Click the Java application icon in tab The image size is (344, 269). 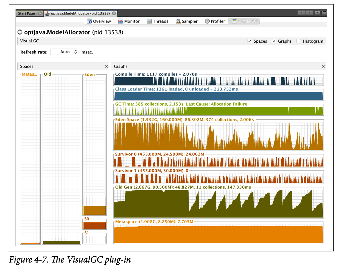47,13
